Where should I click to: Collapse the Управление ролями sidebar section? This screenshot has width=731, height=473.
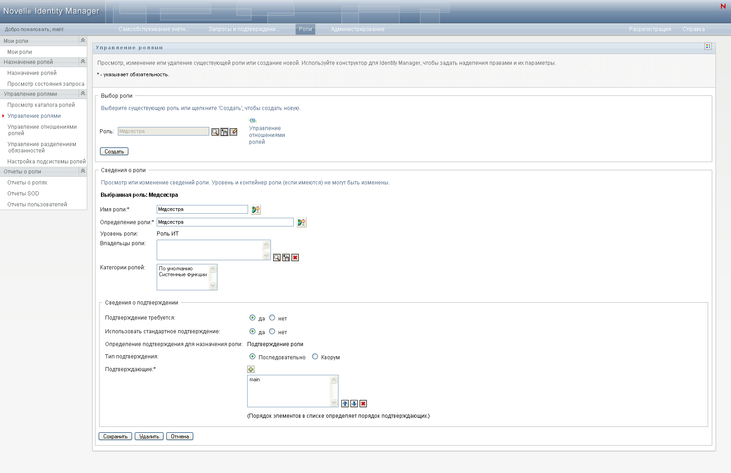coord(83,94)
